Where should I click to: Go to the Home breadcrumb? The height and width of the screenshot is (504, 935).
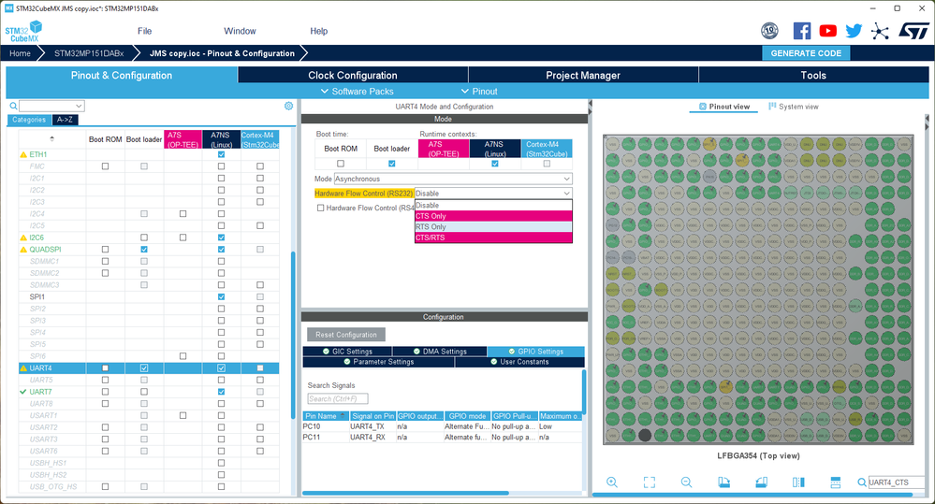pos(20,53)
